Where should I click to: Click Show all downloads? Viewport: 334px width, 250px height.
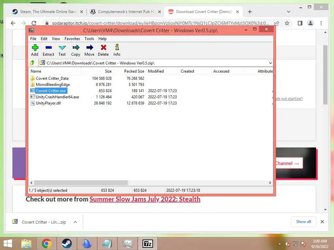click(x=304, y=222)
